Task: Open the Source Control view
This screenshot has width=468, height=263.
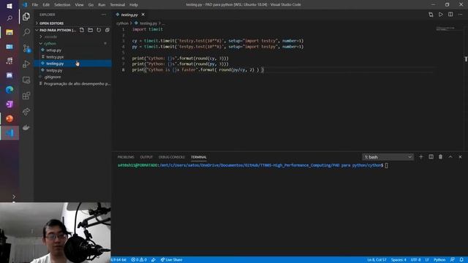Action: (26, 48)
